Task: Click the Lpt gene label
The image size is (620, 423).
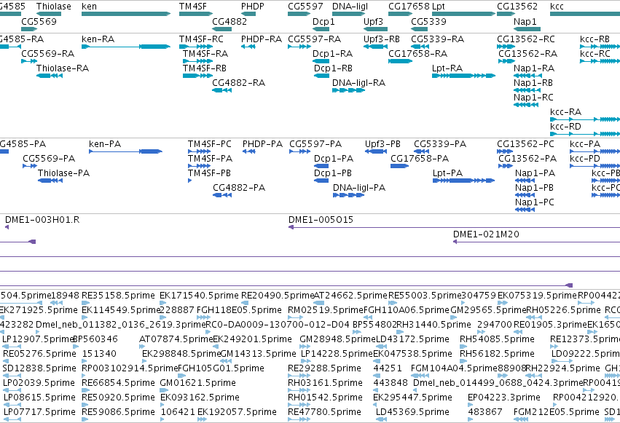Action: (439, 7)
